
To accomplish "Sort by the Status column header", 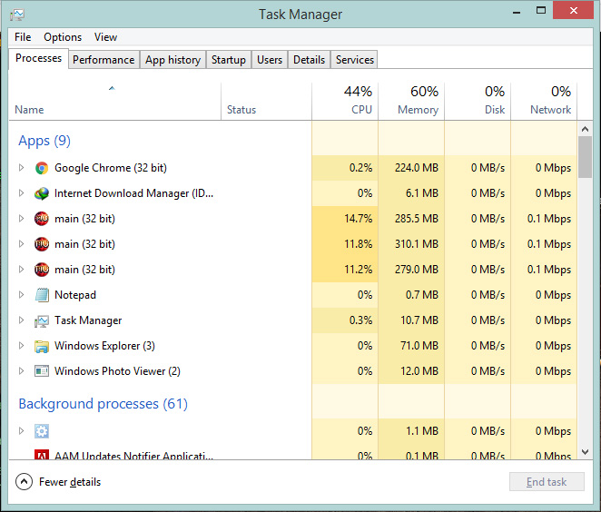I will point(266,101).
